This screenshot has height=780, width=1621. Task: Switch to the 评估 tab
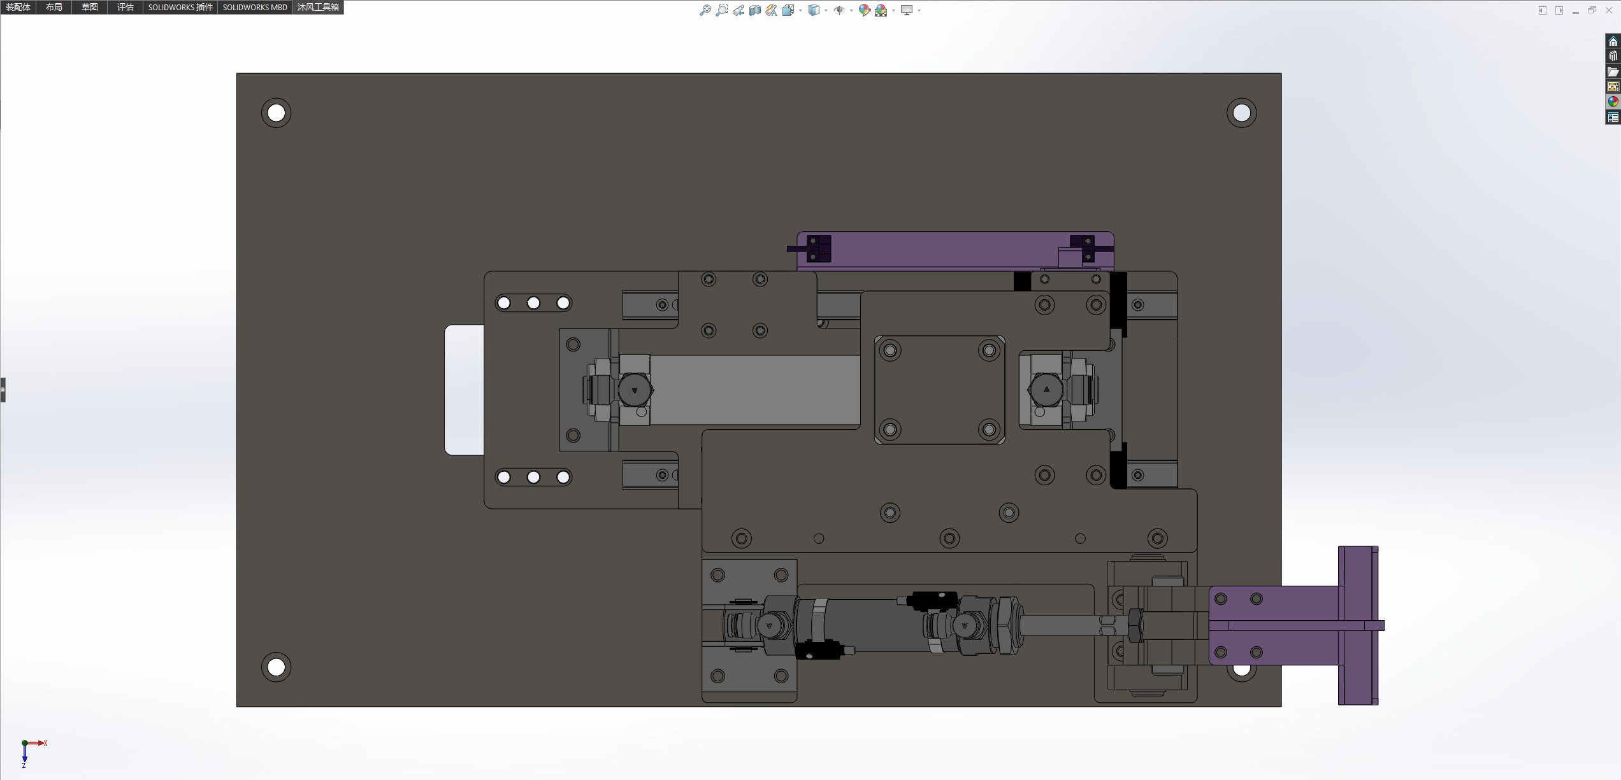(x=125, y=7)
